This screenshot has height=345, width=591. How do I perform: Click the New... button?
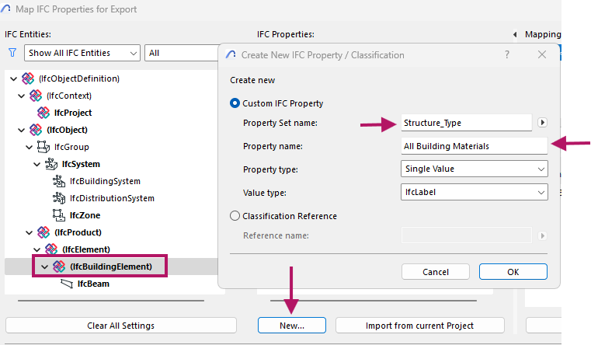pyautogui.click(x=291, y=326)
